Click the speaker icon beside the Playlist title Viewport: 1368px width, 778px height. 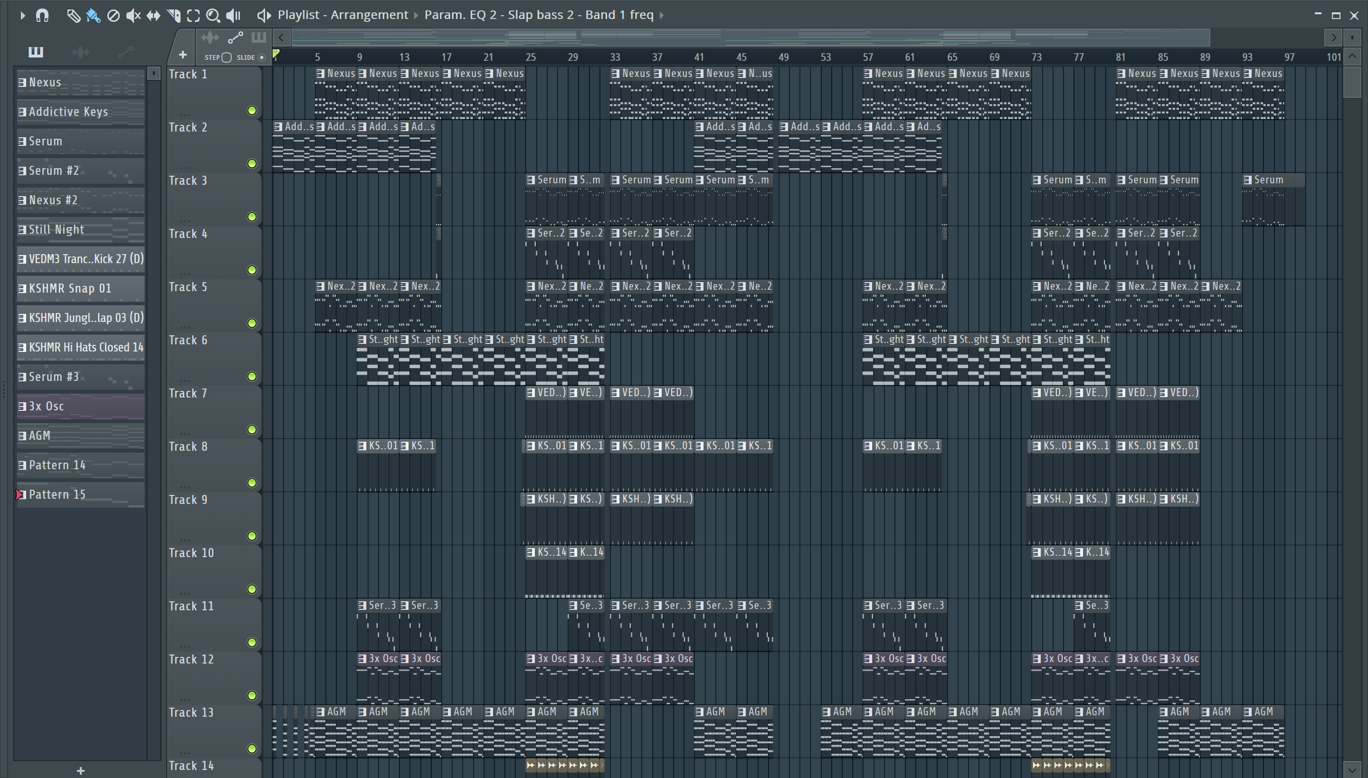[264, 15]
